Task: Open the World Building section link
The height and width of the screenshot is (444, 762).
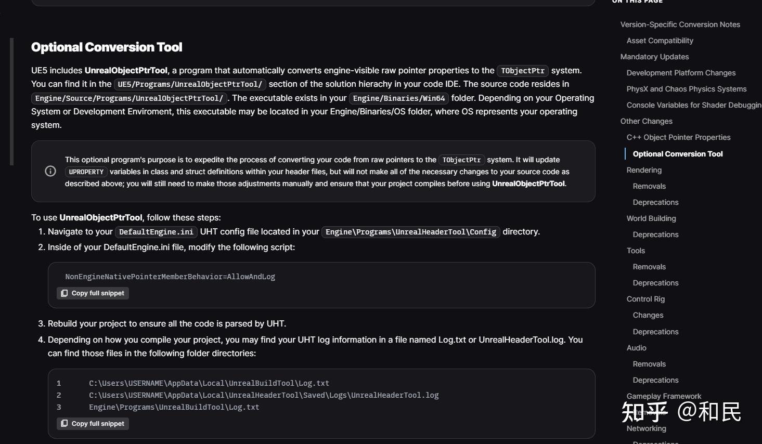Action: point(651,218)
